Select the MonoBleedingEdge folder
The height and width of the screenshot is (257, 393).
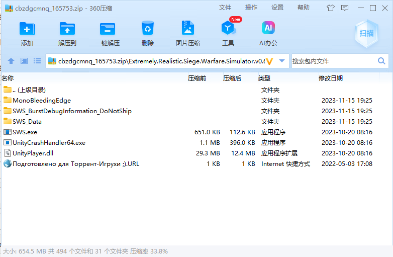click(42, 100)
